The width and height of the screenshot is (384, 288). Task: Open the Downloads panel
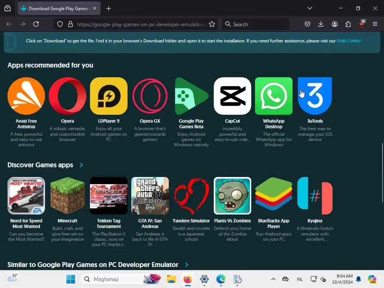click(321, 24)
